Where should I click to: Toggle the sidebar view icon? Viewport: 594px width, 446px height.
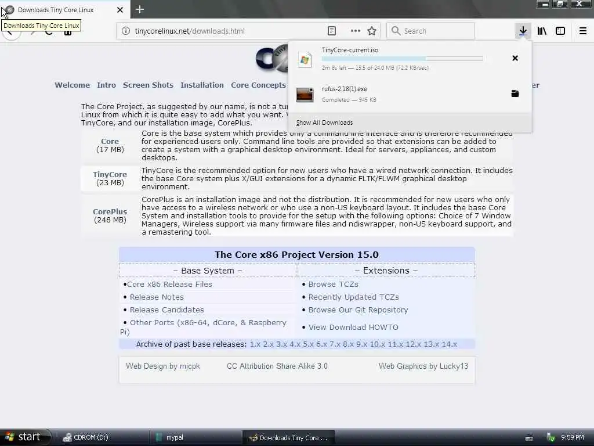[x=560, y=31]
